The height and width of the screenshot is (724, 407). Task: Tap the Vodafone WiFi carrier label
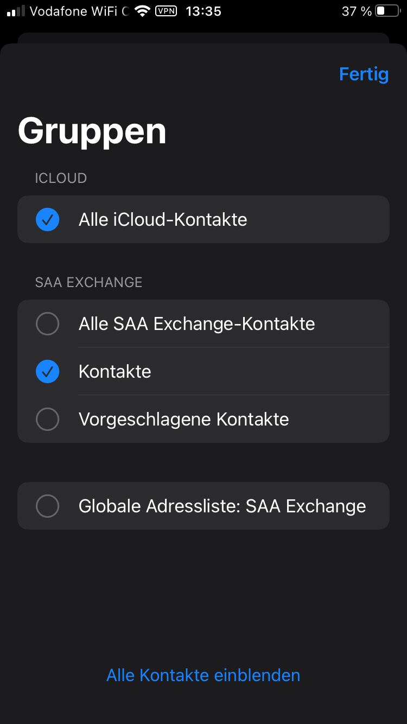pyautogui.click(x=78, y=11)
